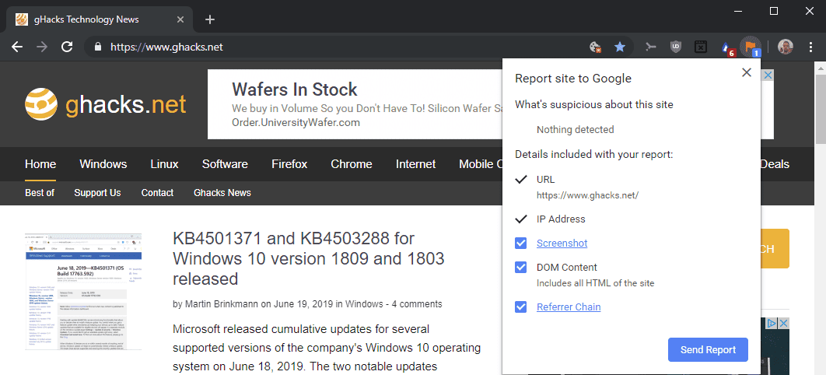Click the URL value https://www.ghacks.net/ in popup

587,195
